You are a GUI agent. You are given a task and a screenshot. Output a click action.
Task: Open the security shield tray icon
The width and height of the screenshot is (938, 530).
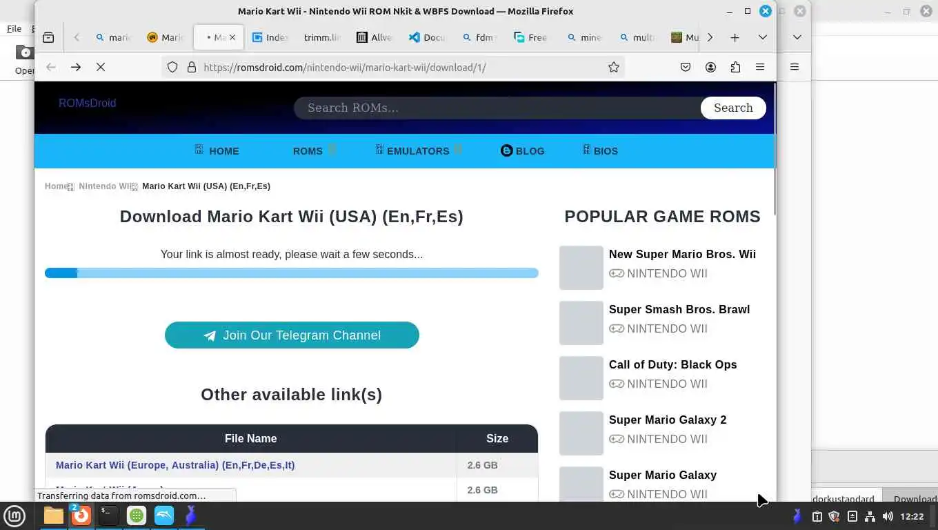[834, 516]
